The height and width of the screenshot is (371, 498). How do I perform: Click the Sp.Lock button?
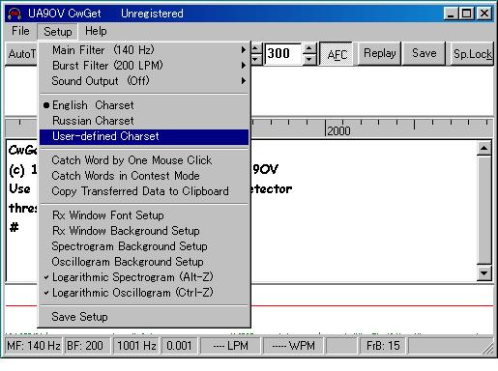click(472, 54)
